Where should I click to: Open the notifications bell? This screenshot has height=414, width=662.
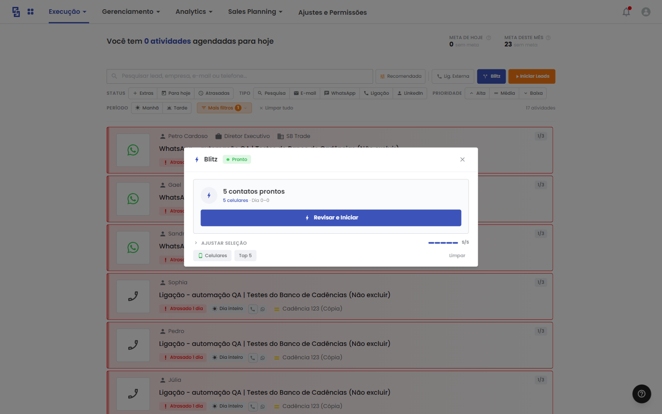[626, 11]
